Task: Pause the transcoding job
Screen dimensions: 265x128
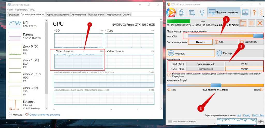Action: (251, 23)
